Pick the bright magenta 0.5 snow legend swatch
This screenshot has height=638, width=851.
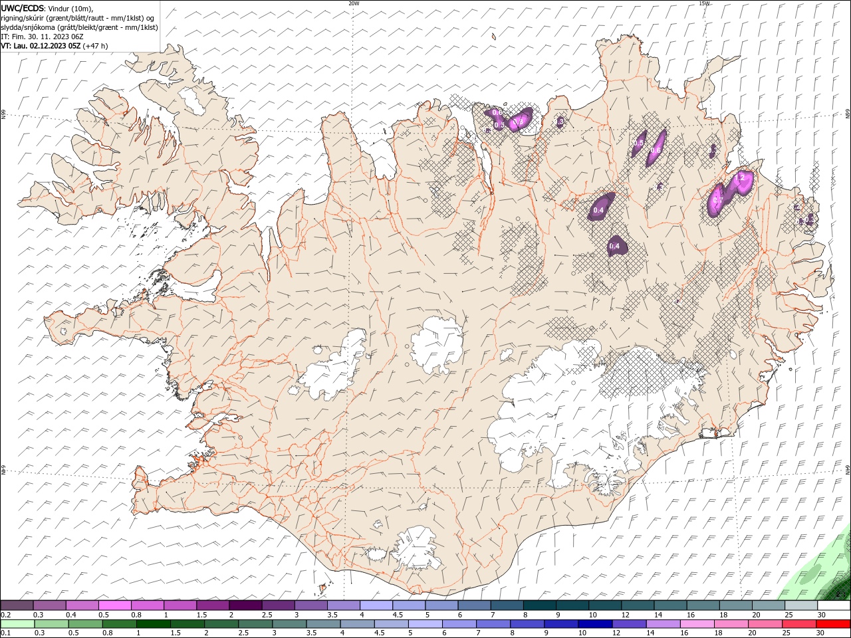[x=115, y=605]
